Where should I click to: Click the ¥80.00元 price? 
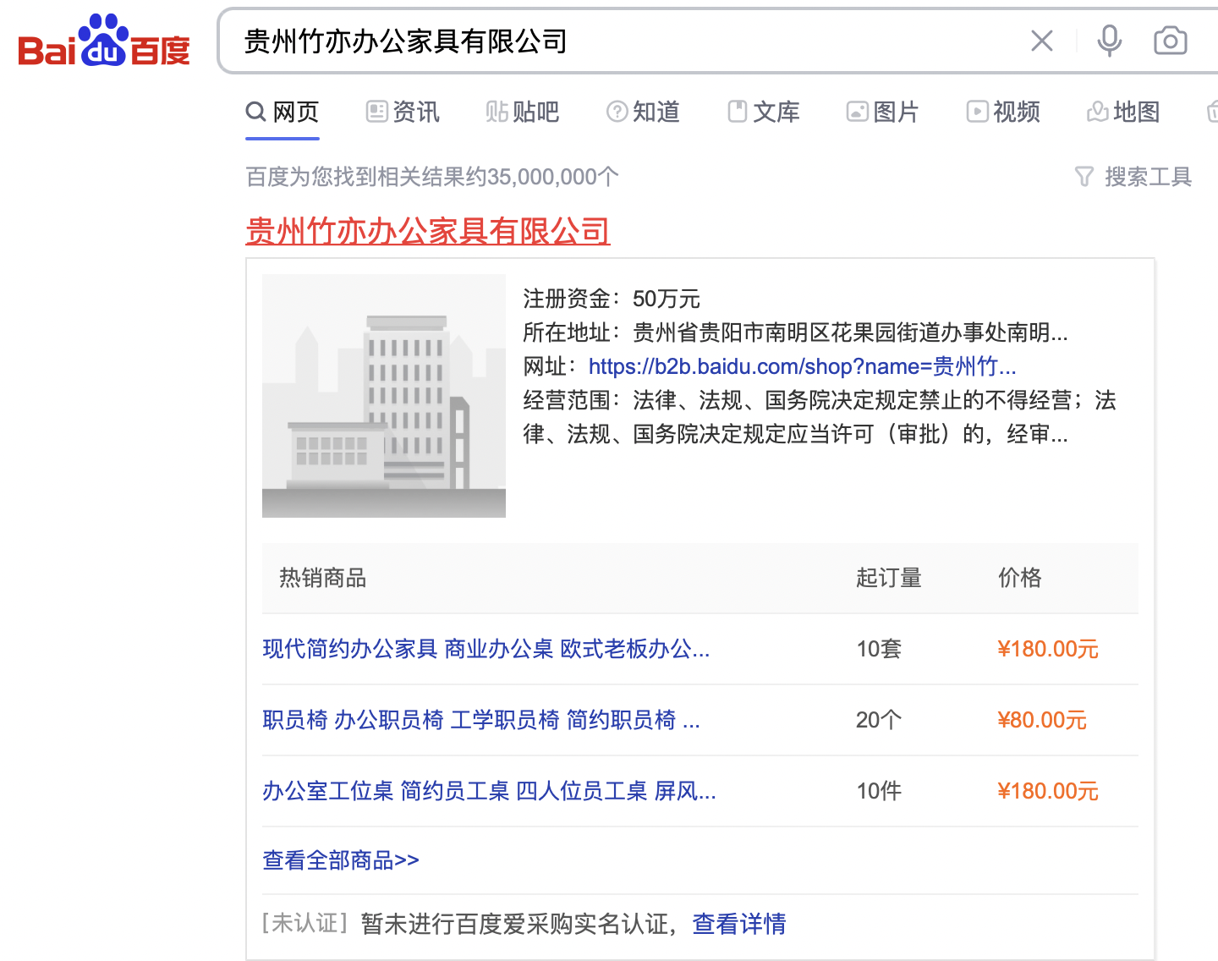coord(1042,720)
